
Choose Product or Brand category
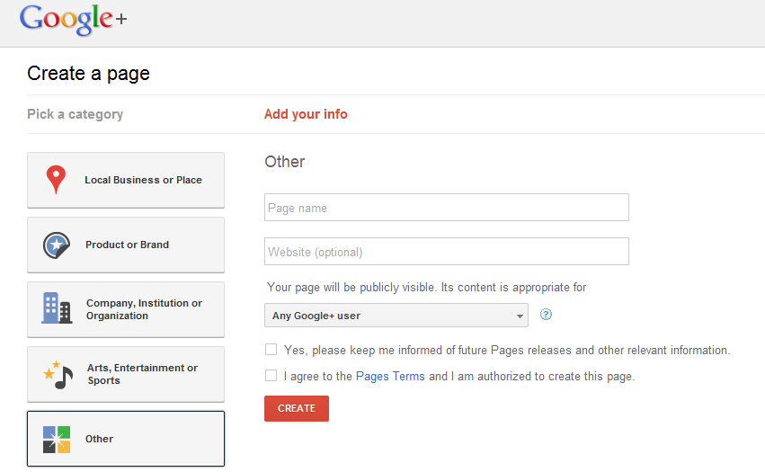coord(126,245)
